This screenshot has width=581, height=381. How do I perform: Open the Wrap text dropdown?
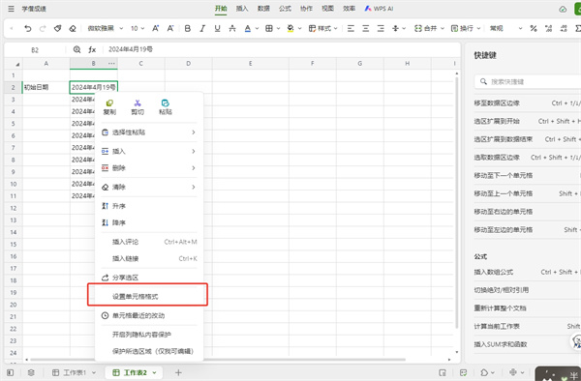tap(466, 28)
